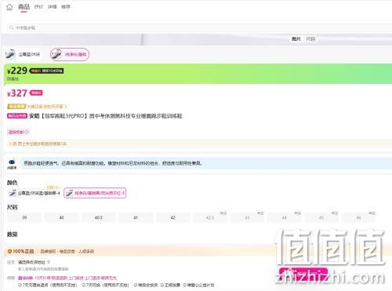392x291 pixels.
Task: Click the pink shoe thumbnail in top selector
Action: click(56, 54)
